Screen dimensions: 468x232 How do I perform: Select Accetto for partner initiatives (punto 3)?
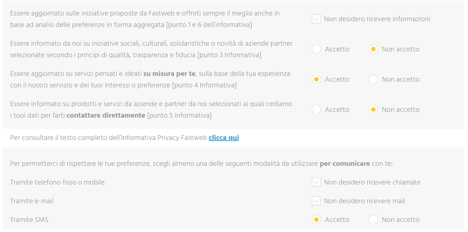(x=316, y=49)
